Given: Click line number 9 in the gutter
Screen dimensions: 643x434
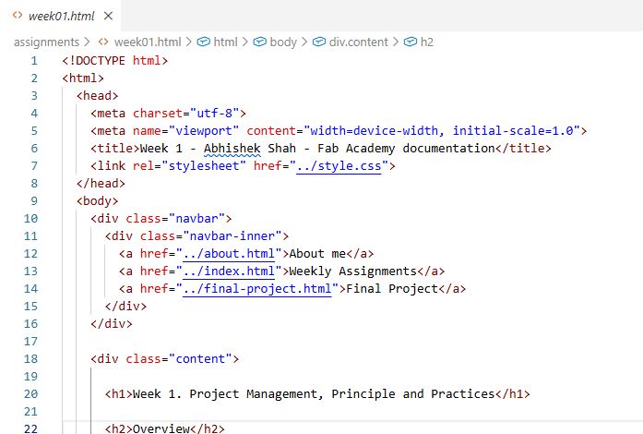Looking at the screenshot, I should click(x=34, y=201).
